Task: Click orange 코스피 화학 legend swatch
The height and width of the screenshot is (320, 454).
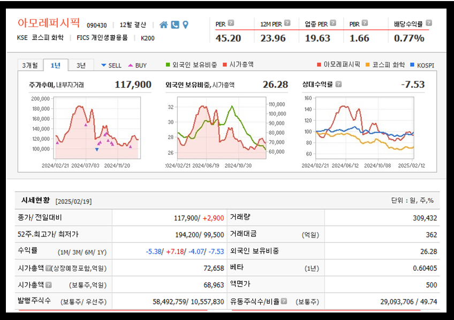Action: [x=368, y=65]
